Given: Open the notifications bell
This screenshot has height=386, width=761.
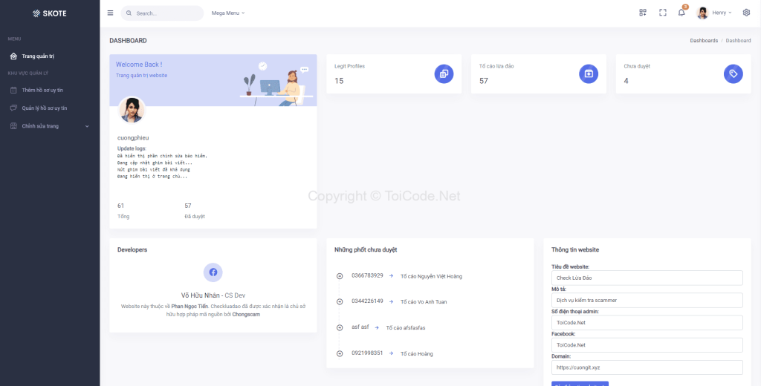Looking at the screenshot, I should point(681,13).
